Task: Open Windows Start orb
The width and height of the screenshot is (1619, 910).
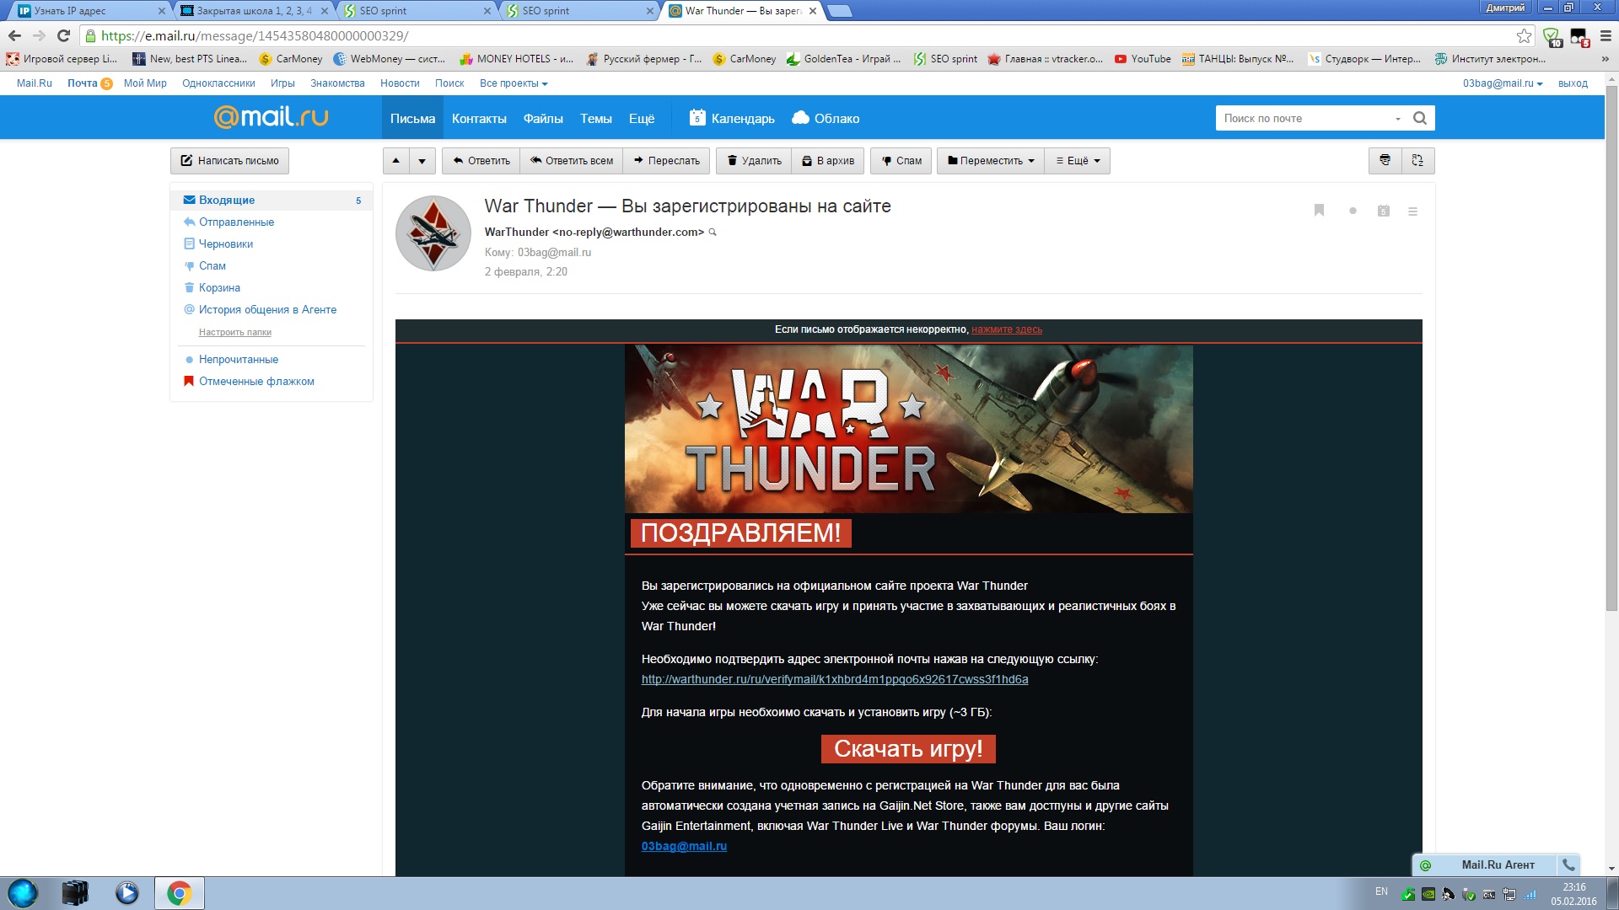Action: pyautogui.click(x=23, y=893)
